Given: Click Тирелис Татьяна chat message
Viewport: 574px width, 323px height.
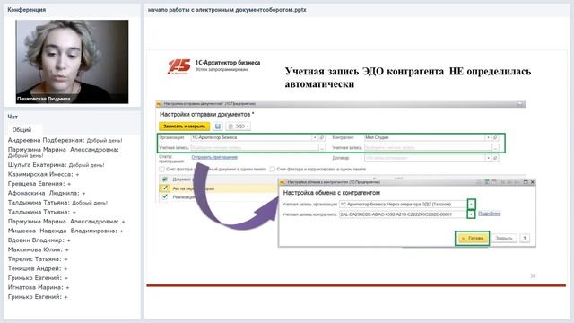Looking at the screenshot, I should [x=38, y=259].
